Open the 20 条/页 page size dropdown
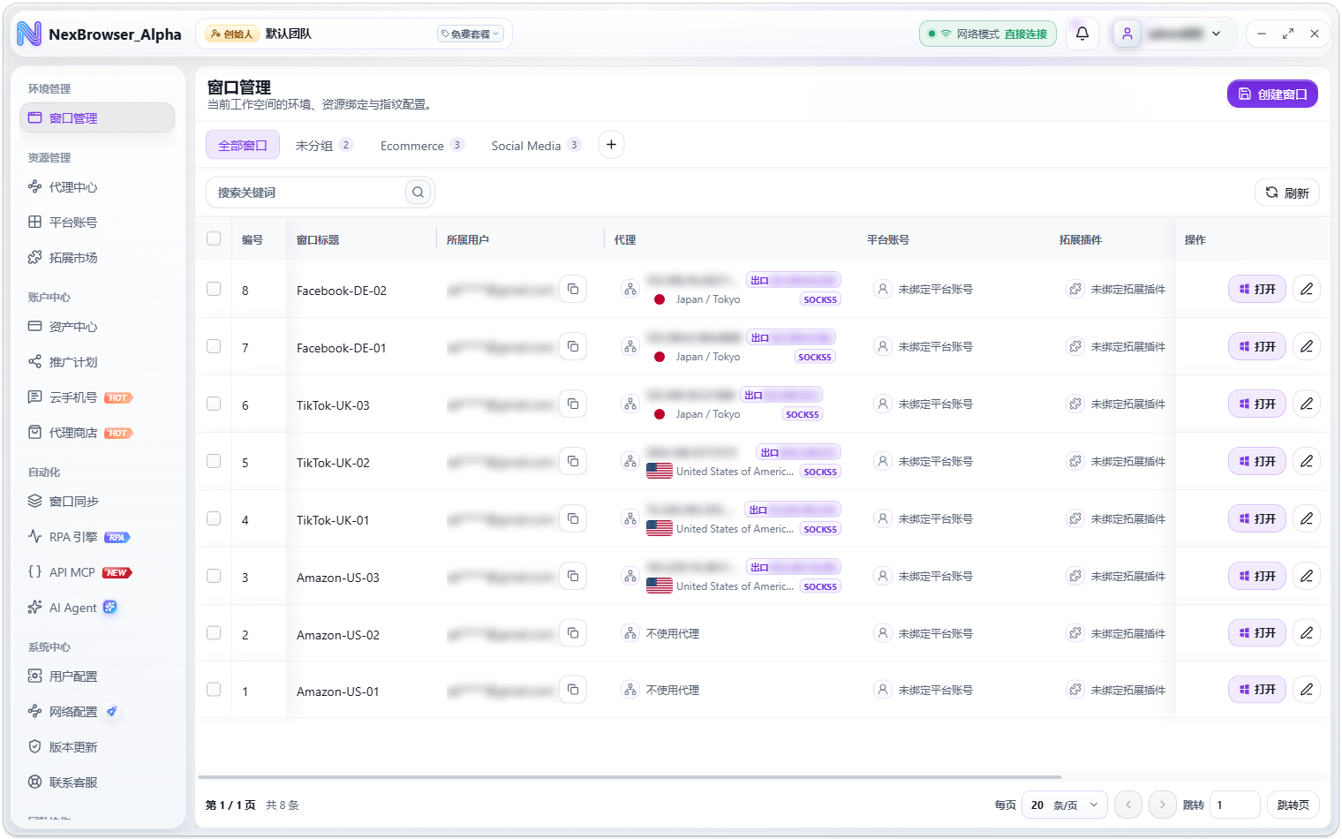 1064,805
